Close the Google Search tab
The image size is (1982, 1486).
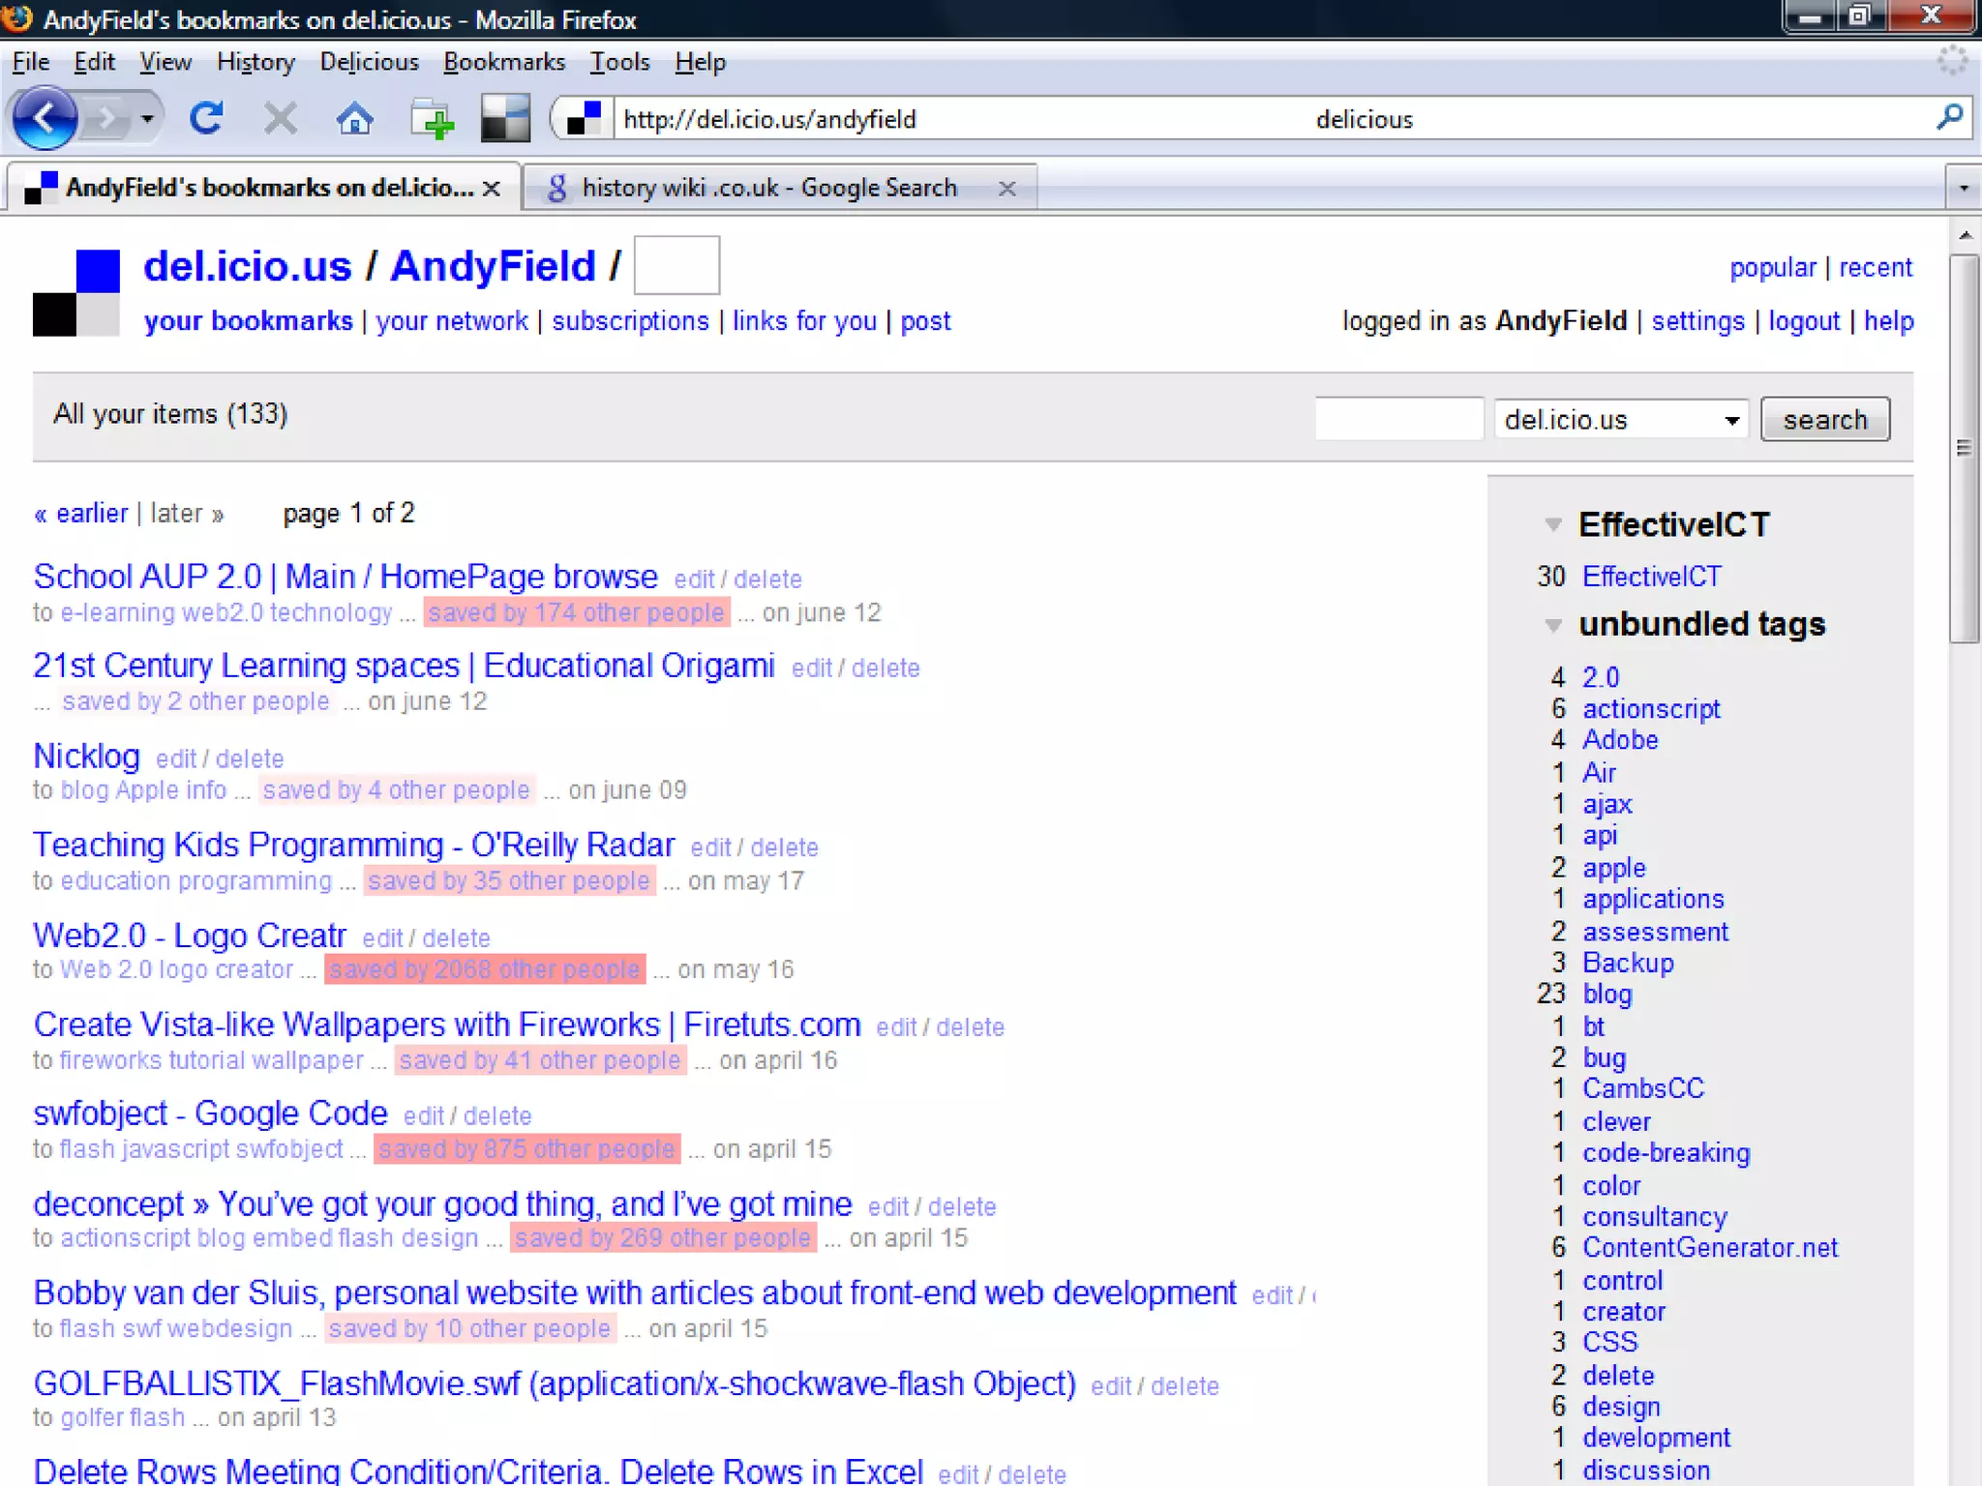tap(1006, 188)
